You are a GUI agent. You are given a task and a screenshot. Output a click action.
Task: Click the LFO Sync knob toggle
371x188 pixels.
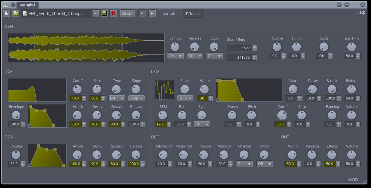[x=202, y=115]
